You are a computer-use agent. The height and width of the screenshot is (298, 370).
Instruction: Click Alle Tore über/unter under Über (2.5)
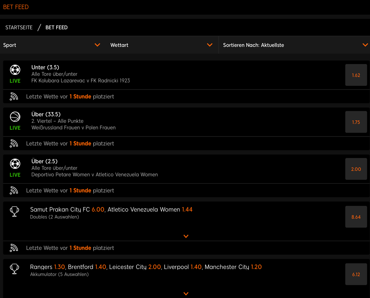(54, 168)
